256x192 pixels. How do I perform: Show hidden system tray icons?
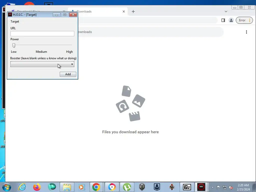(x=212, y=187)
